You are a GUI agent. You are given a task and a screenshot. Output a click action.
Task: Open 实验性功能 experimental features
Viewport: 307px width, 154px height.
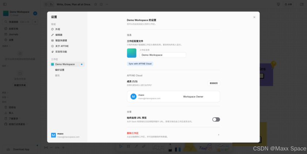click(x=67, y=52)
